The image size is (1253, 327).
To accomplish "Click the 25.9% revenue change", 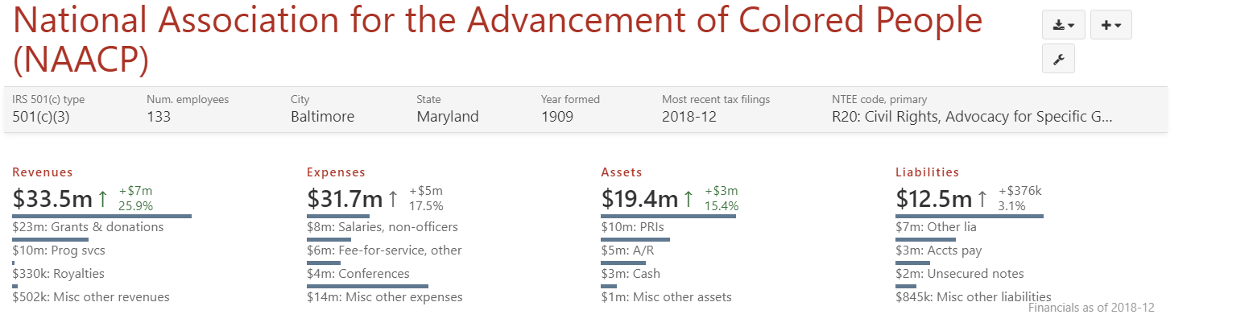I will click(x=135, y=206).
